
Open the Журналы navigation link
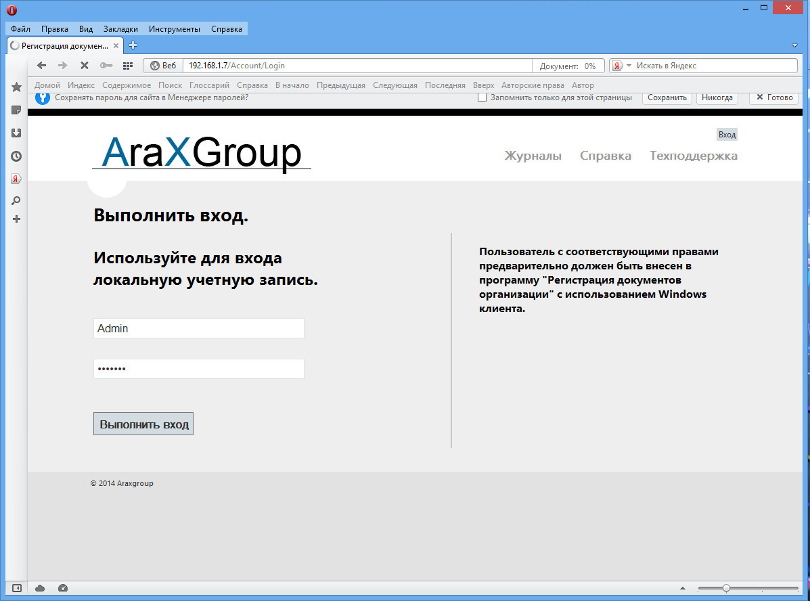click(x=533, y=156)
